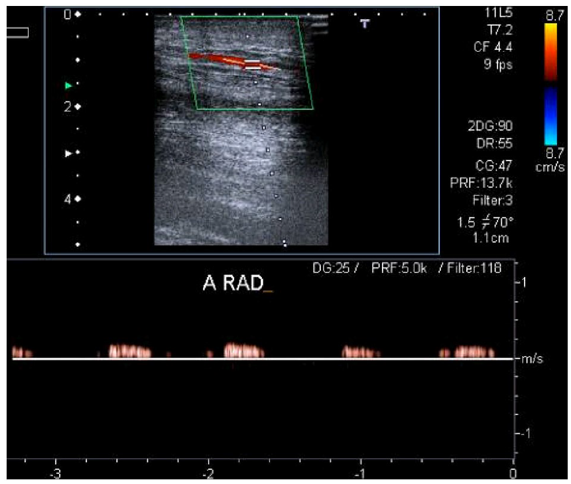Click the green color box boundary
This screenshot has height=484, width=571.
click(x=247, y=62)
